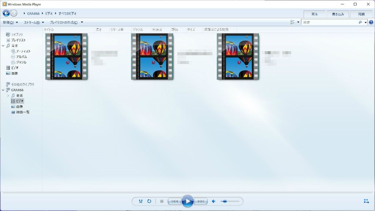Toggle repeat mode

pos(149,201)
